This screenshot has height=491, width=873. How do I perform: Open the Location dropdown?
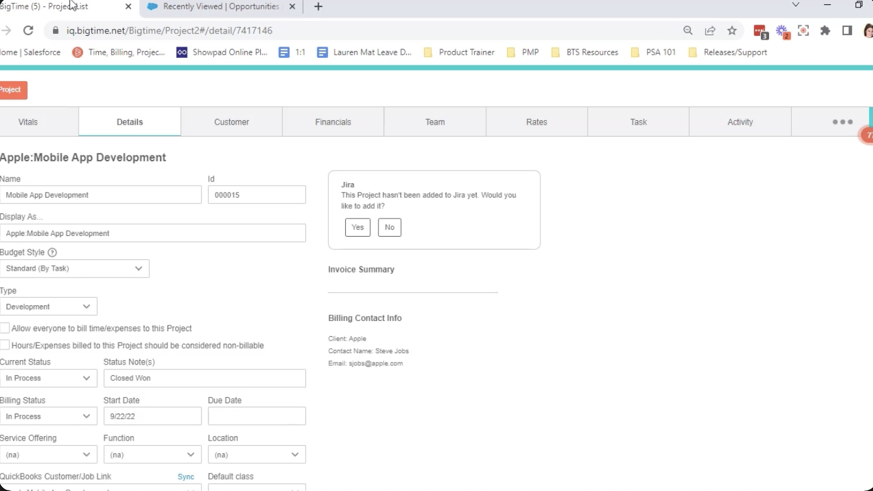click(257, 454)
